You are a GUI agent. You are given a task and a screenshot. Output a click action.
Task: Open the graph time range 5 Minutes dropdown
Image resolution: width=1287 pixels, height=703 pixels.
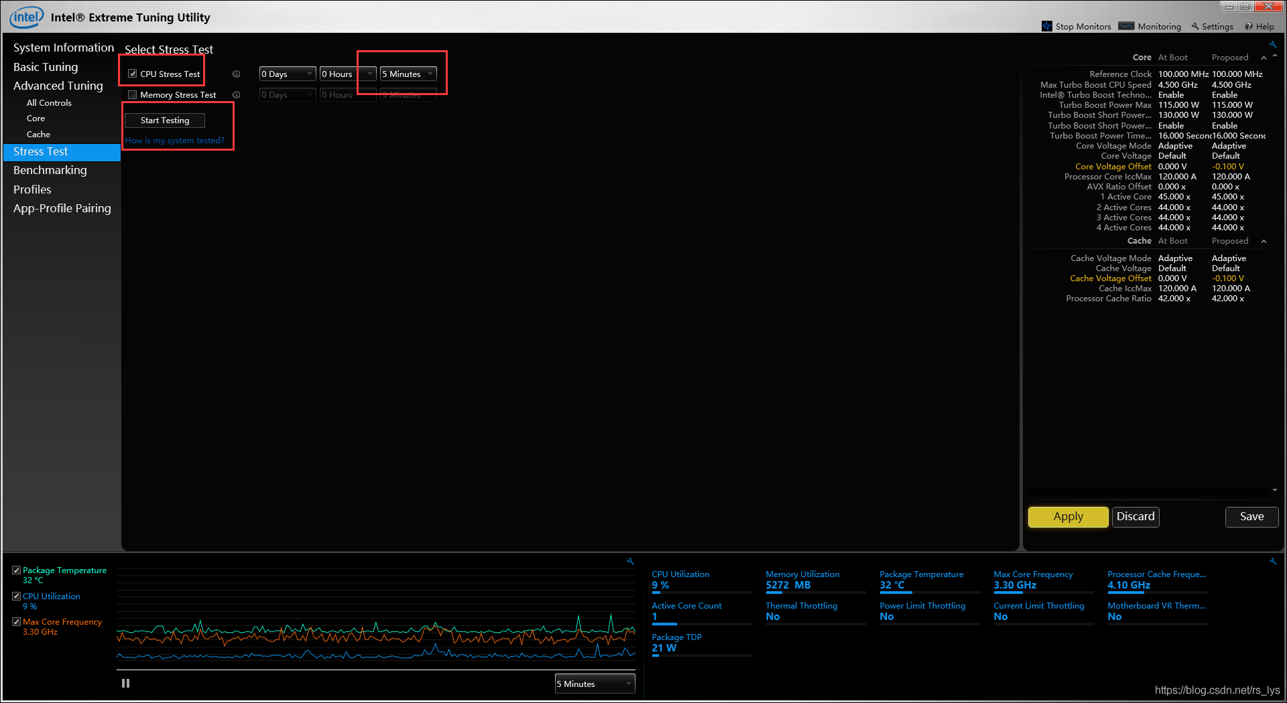(x=595, y=684)
